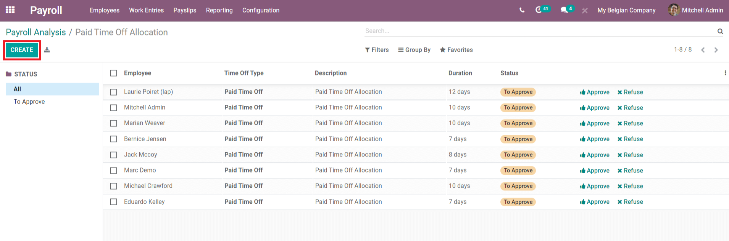Viewport: 729px width, 241px height.
Task: Select the All status filter
Action: tap(52, 89)
